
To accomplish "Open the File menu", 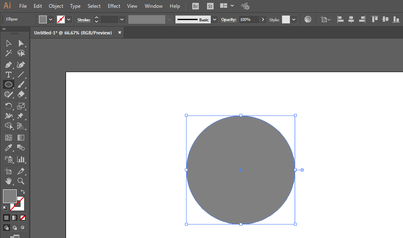I will 23,6.
